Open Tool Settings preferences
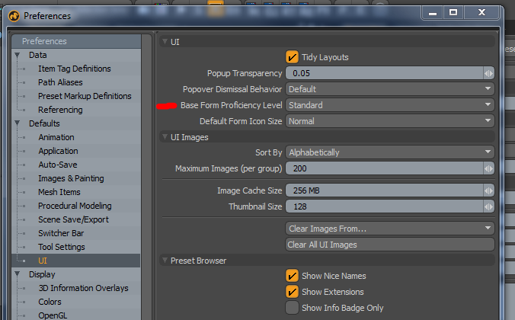 62,247
